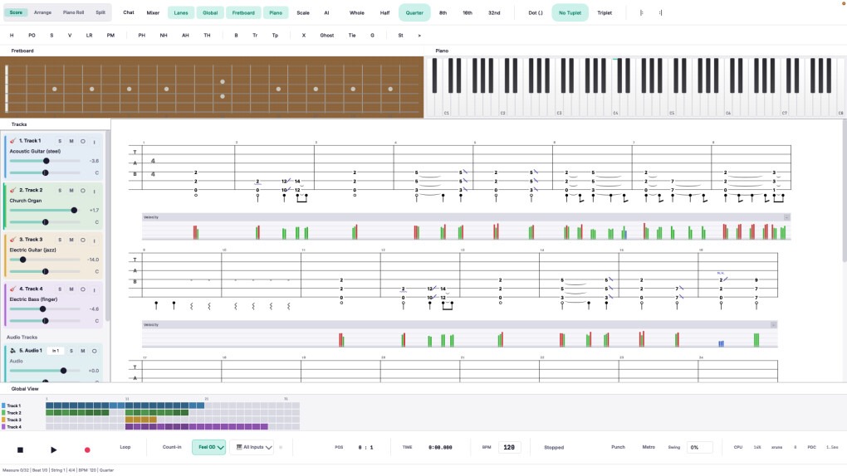Screen dimensions: 847x476
Task: Mute Track 4 with its M button
Action: (x=71, y=289)
